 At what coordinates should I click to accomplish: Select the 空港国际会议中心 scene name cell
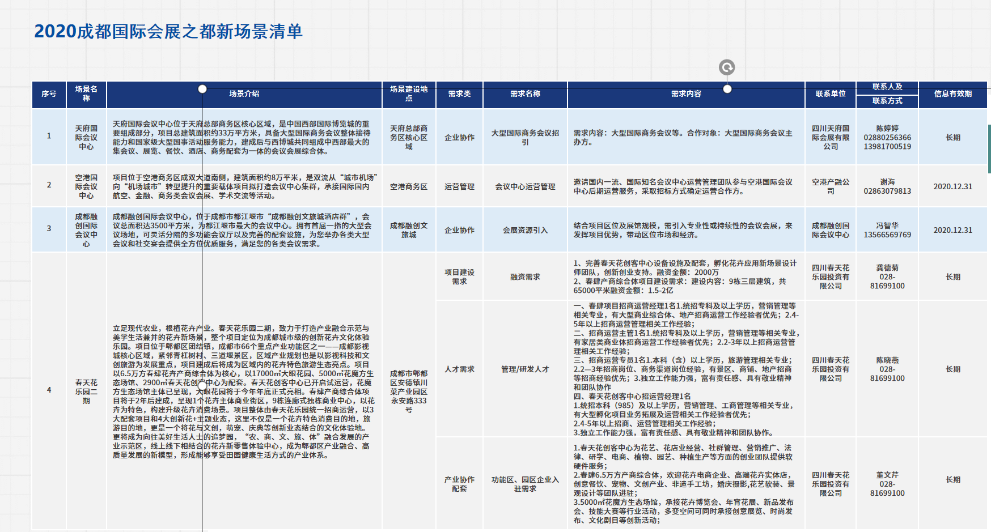point(86,186)
